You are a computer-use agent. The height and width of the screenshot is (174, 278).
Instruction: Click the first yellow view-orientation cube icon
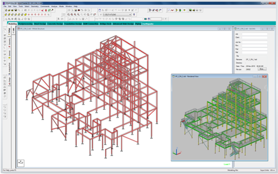pyautogui.click(x=5, y=14)
